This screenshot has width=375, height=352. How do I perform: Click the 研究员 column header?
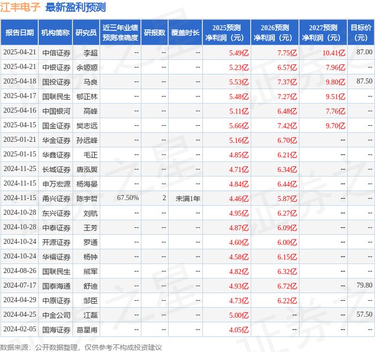coord(86,33)
